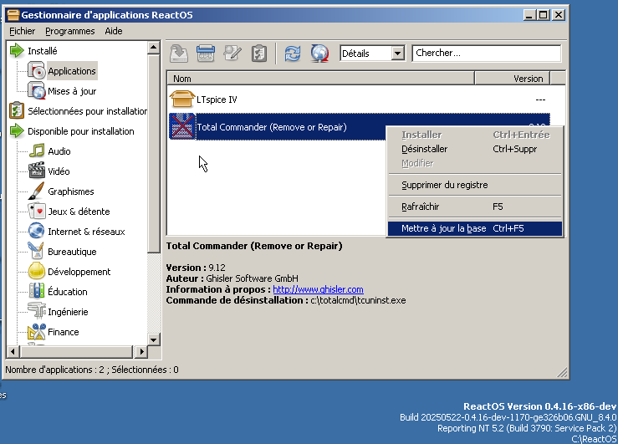Viewport: 618px width, 444px height.
Task: Click in the Chercher search field
Action: click(x=486, y=54)
